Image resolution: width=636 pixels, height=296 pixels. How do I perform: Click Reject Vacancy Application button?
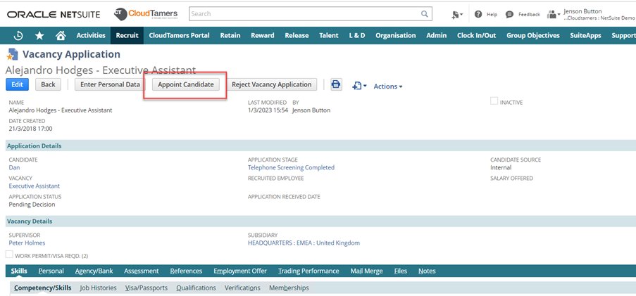click(x=271, y=84)
